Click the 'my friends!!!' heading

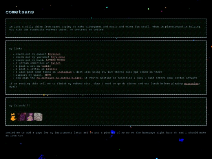pos(20,106)
